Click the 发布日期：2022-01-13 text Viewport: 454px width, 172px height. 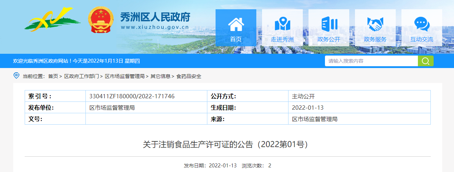coord(210,166)
